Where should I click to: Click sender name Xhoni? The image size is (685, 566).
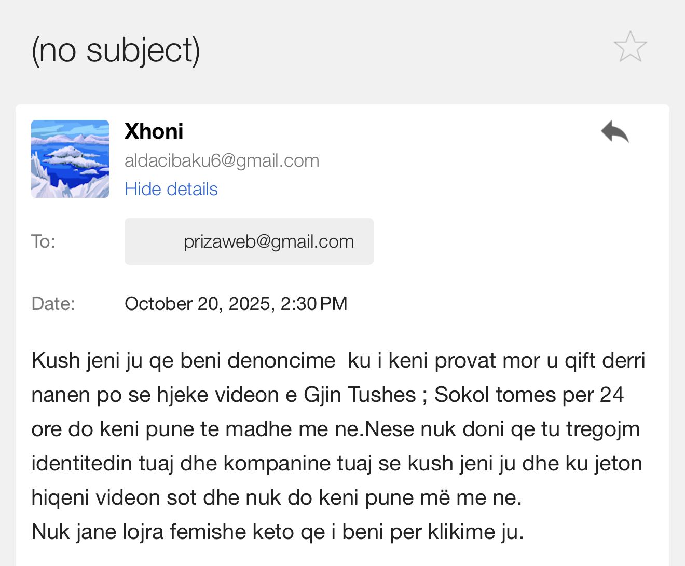click(154, 132)
